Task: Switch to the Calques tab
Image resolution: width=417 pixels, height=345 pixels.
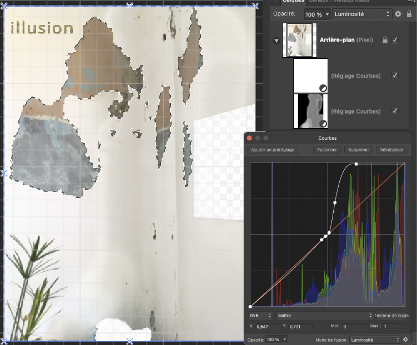Action: 293,1
